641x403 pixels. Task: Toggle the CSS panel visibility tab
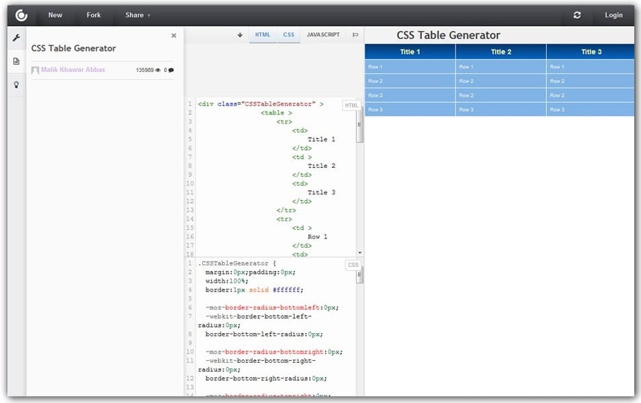tap(289, 34)
